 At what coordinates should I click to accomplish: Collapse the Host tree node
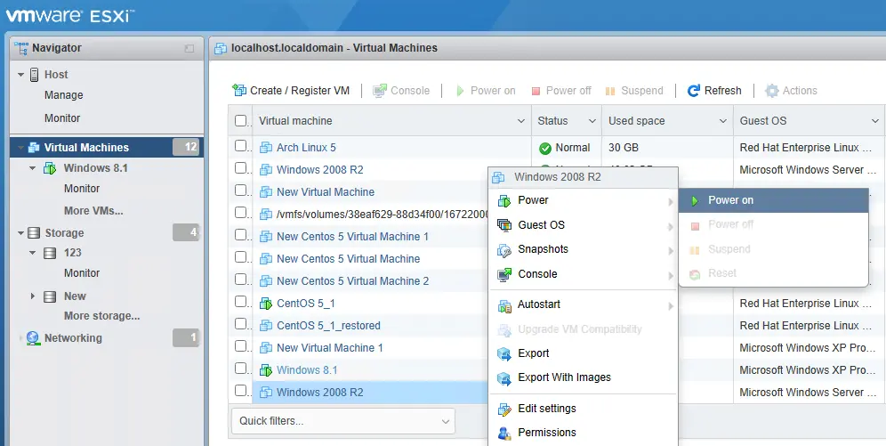click(20, 75)
